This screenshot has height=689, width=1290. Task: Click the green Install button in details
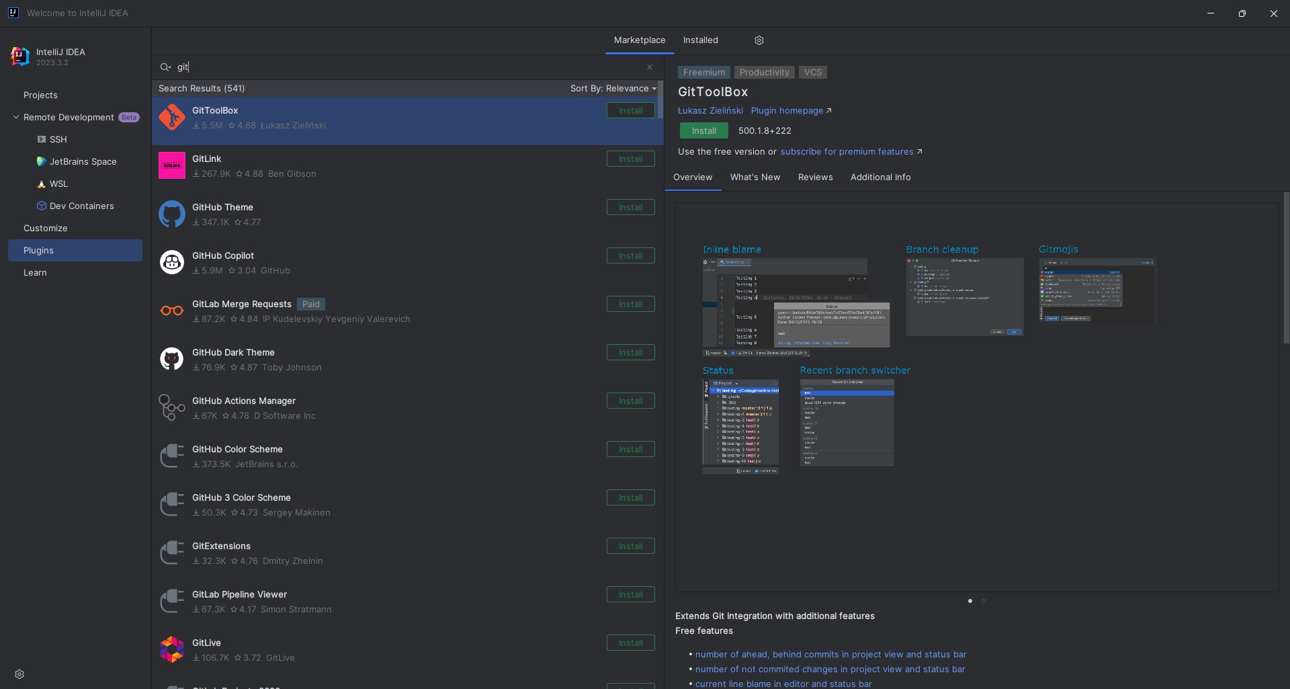(x=704, y=130)
